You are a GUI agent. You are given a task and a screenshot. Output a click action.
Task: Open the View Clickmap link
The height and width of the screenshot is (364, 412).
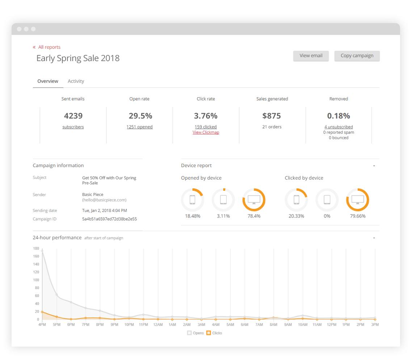pos(206,132)
